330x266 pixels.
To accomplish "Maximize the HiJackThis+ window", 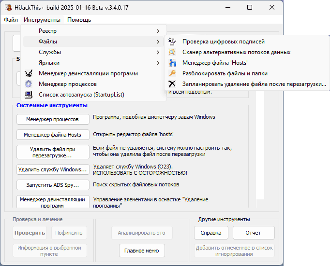I will coord(250,7).
